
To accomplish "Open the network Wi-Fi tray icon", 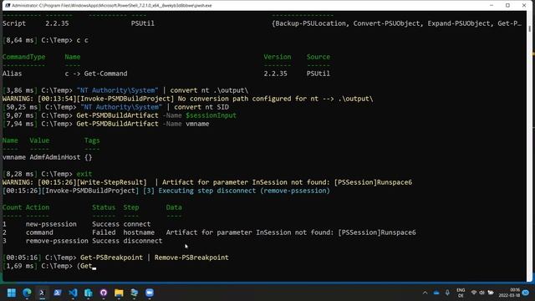I will 474,293.
